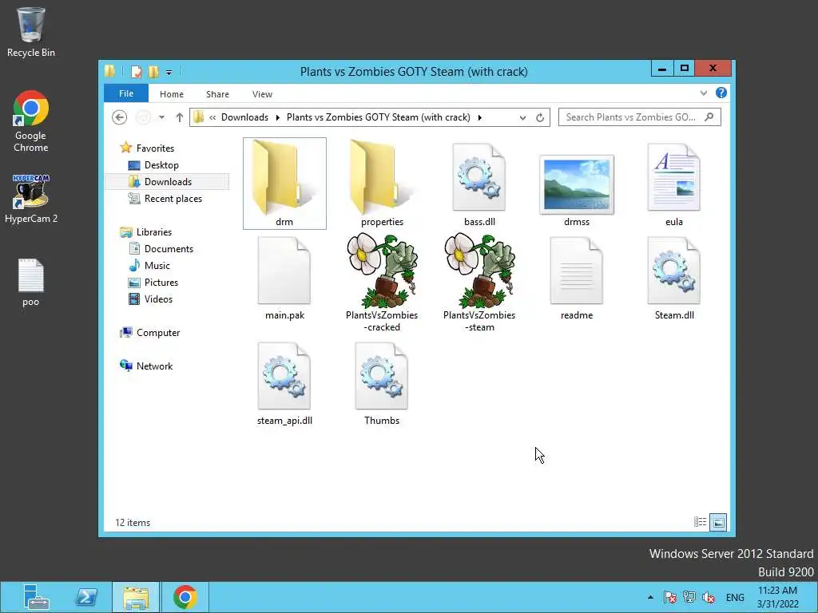This screenshot has width=818, height=613.
Task: Click the title bar folder system icon
Action: click(x=109, y=71)
